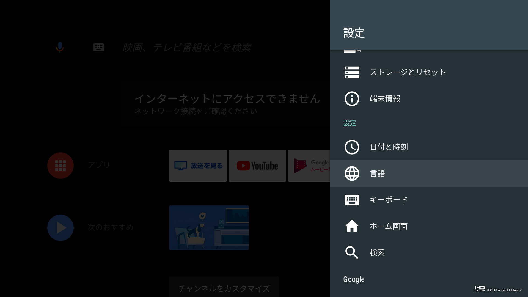The height and width of the screenshot is (297, 528).
Task: Click the info circle icon beside 端末情報
Action: [352, 99]
